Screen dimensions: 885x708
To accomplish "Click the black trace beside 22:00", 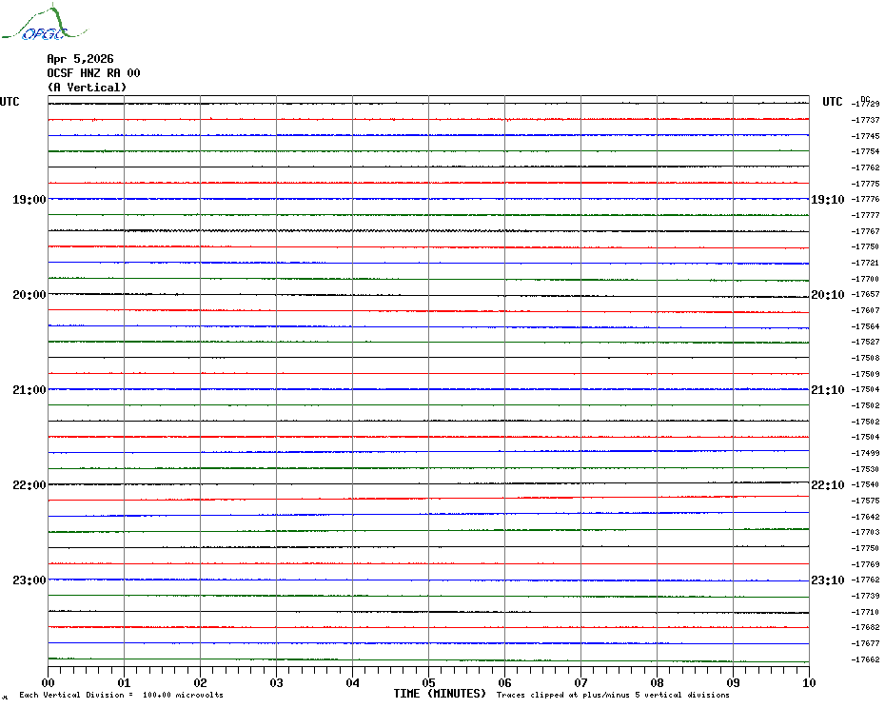I will [428, 483].
